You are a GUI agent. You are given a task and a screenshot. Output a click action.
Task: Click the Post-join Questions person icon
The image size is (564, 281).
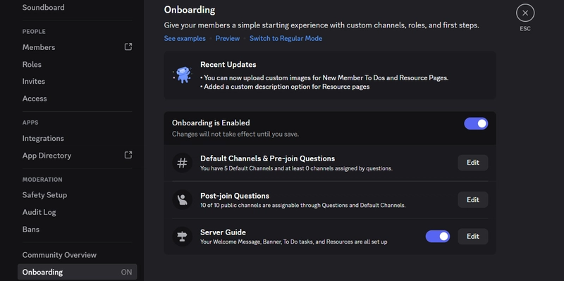(182, 200)
